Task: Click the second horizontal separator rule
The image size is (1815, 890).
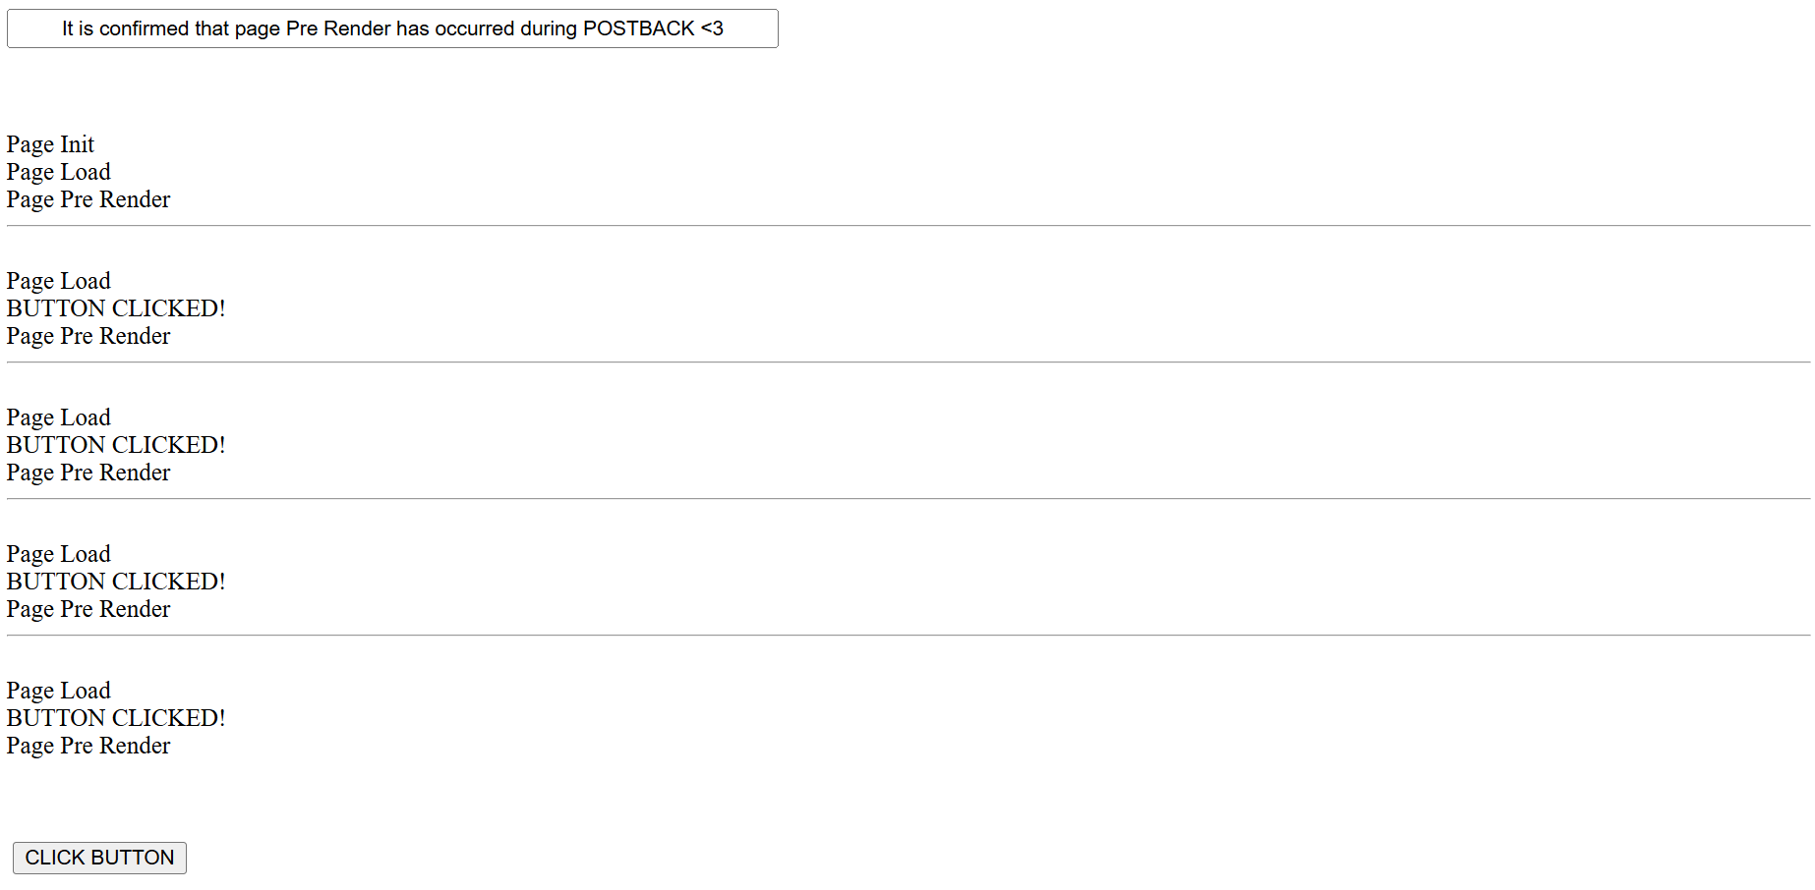Action: pos(908,362)
